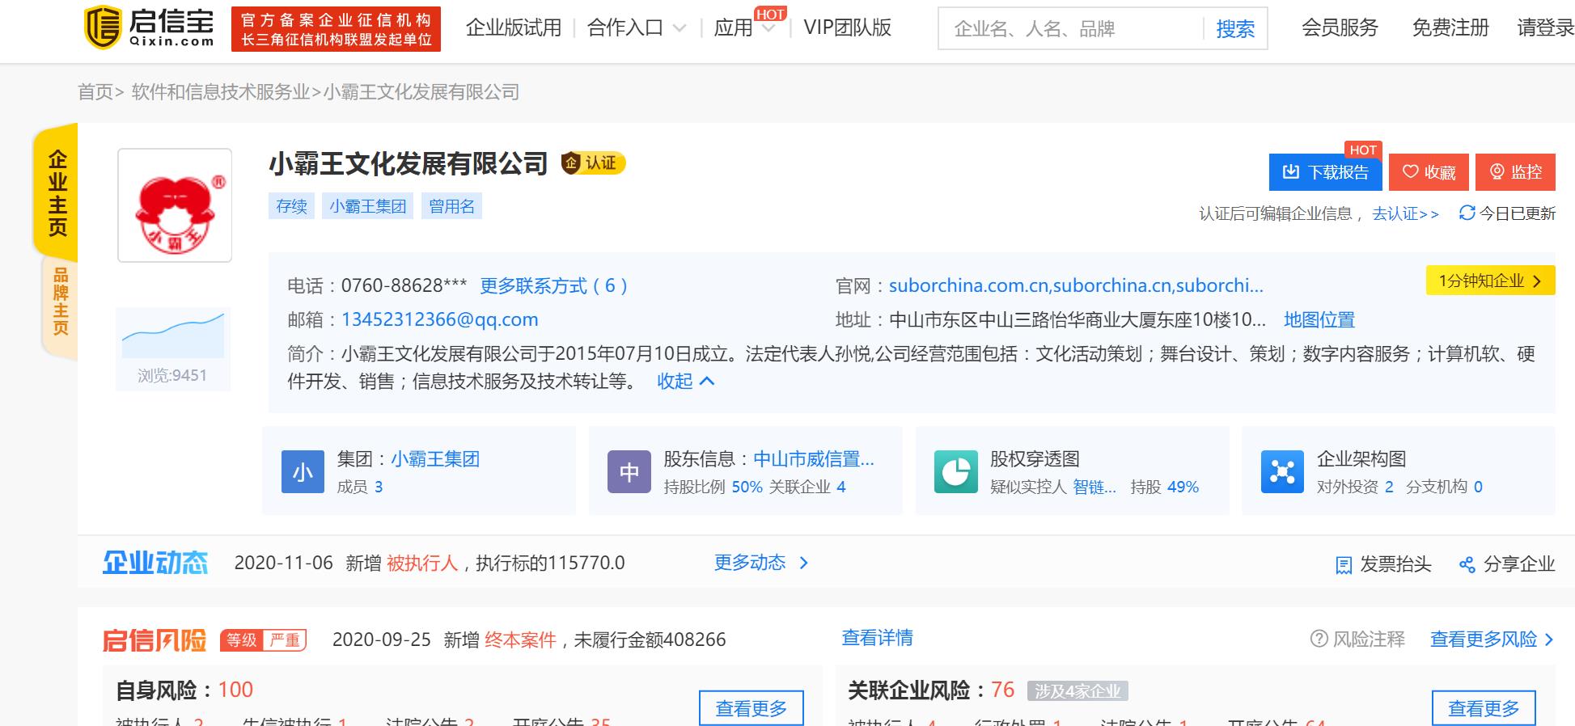
Task: Open 更多联系方式 (6) link
Action: click(x=554, y=285)
